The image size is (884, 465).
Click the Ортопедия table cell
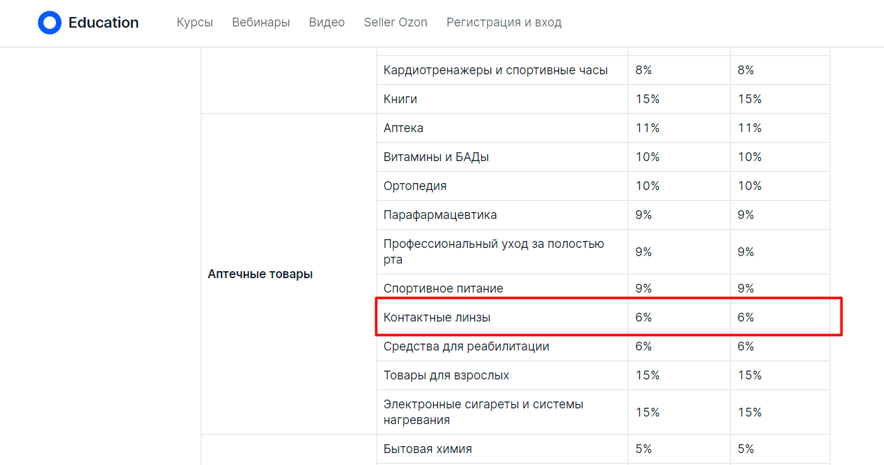point(415,186)
